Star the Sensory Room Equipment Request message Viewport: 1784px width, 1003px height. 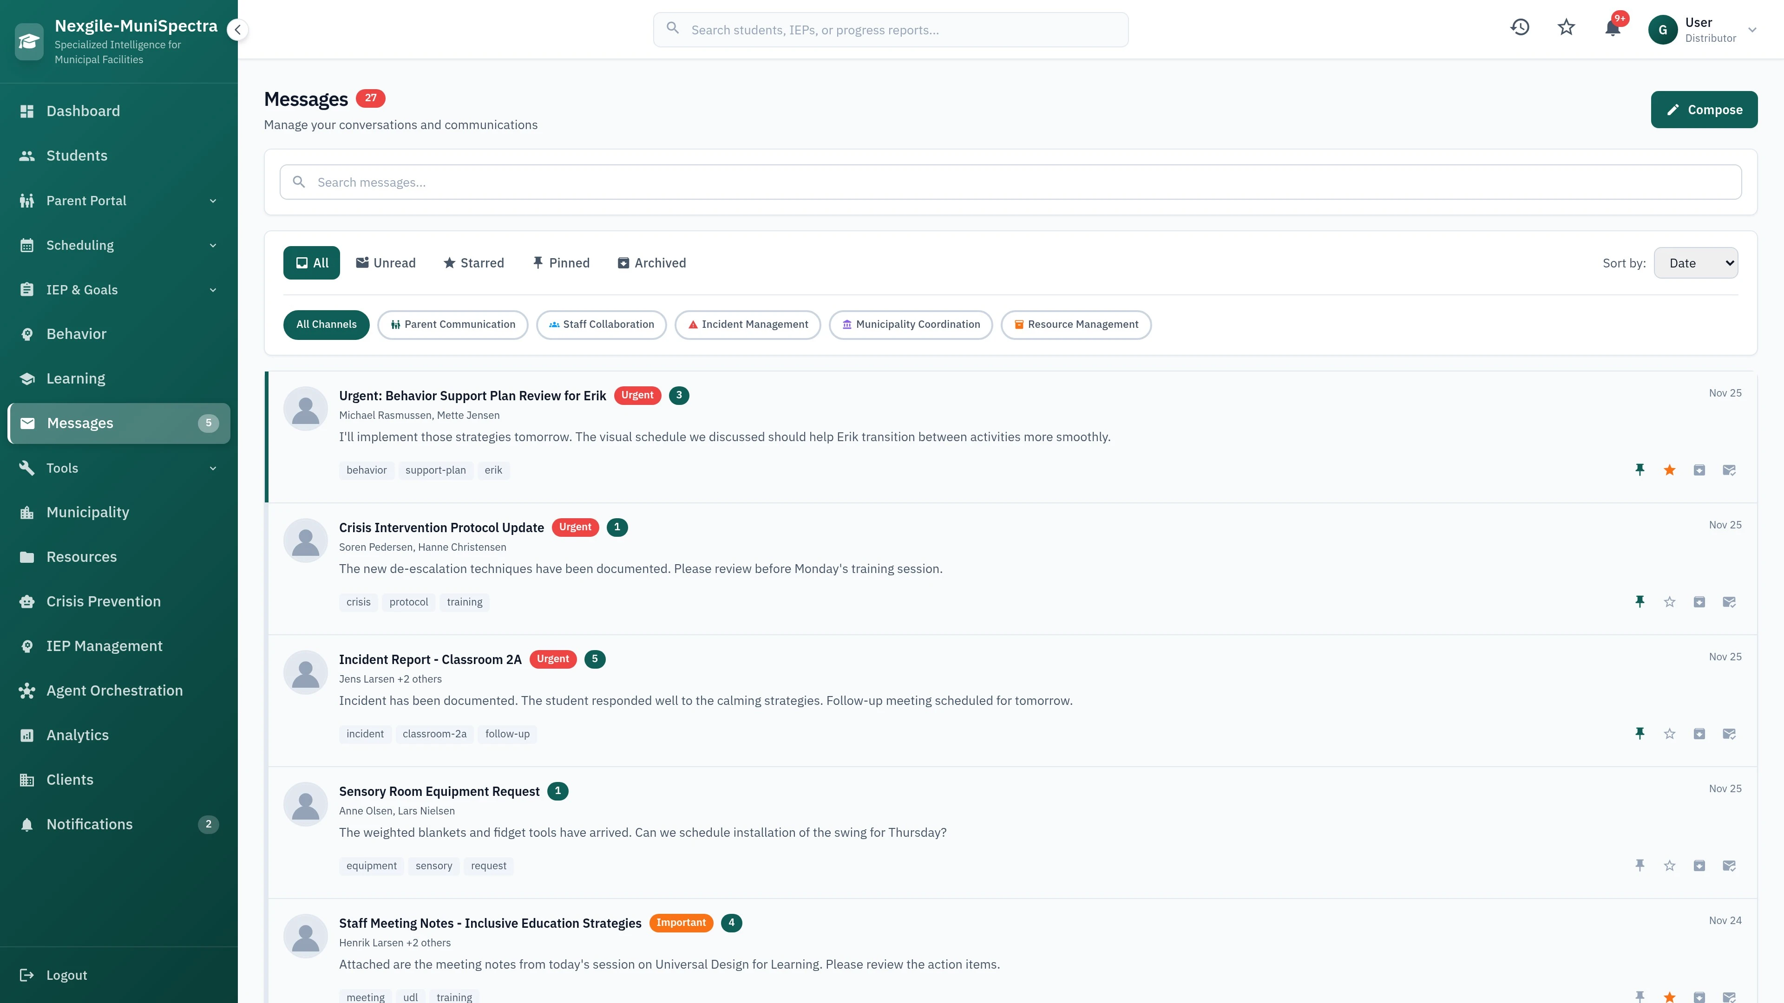pos(1670,865)
